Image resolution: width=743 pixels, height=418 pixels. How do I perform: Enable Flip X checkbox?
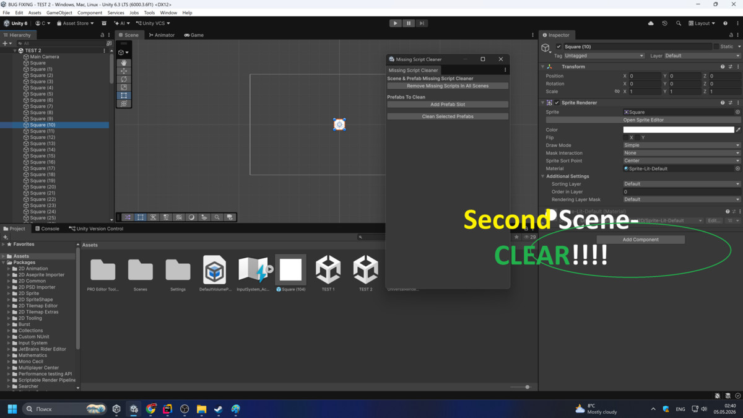(625, 137)
